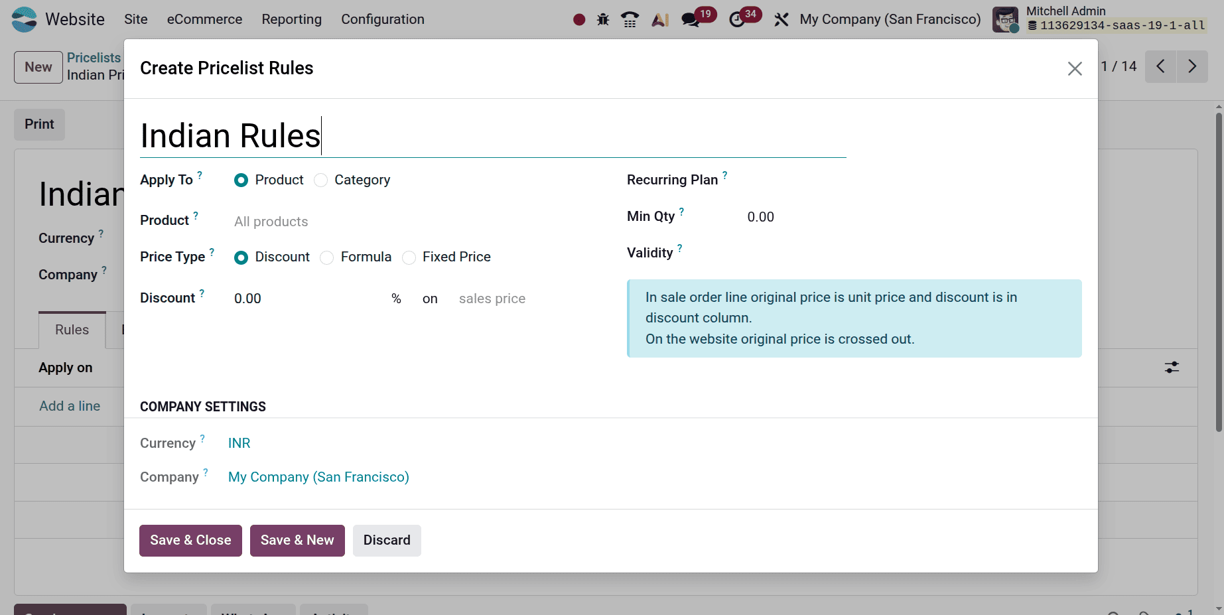Image resolution: width=1224 pixels, height=615 pixels.
Task: Click Save & New button
Action: click(x=297, y=541)
